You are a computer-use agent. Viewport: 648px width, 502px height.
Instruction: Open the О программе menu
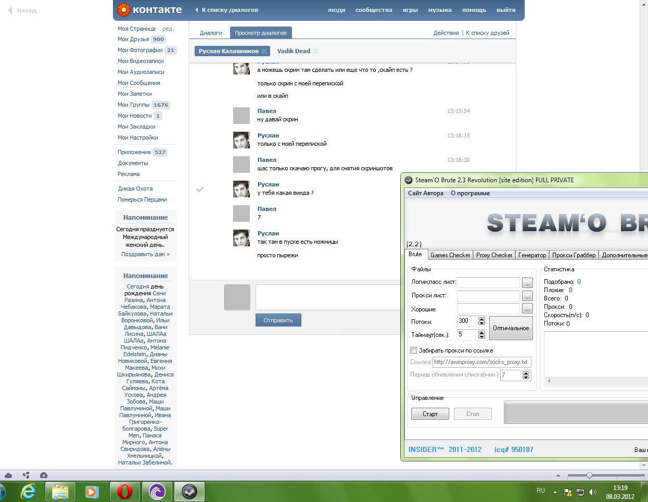[470, 193]
